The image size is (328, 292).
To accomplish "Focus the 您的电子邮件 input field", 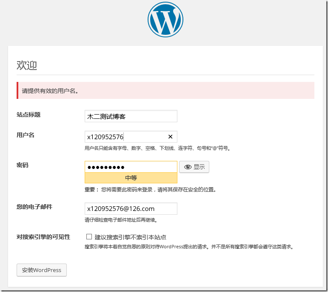I will tap(131, 208).
